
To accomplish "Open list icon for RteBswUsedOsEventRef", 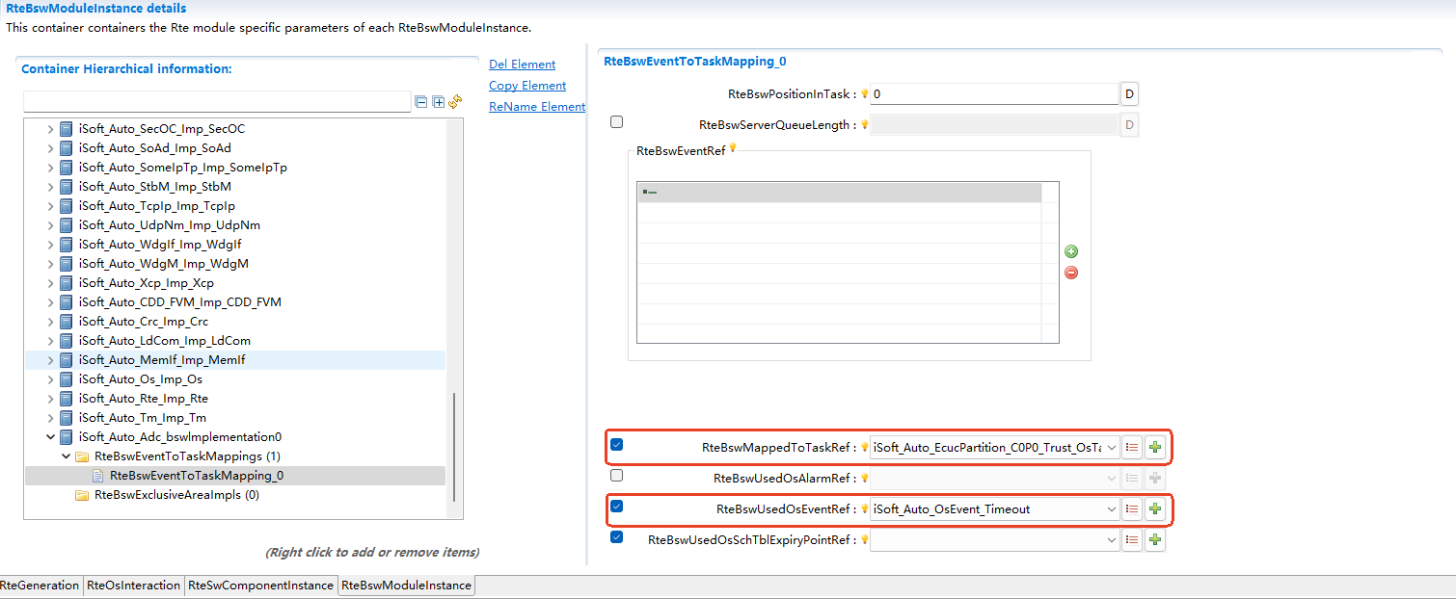I will tap(1132, 508).
